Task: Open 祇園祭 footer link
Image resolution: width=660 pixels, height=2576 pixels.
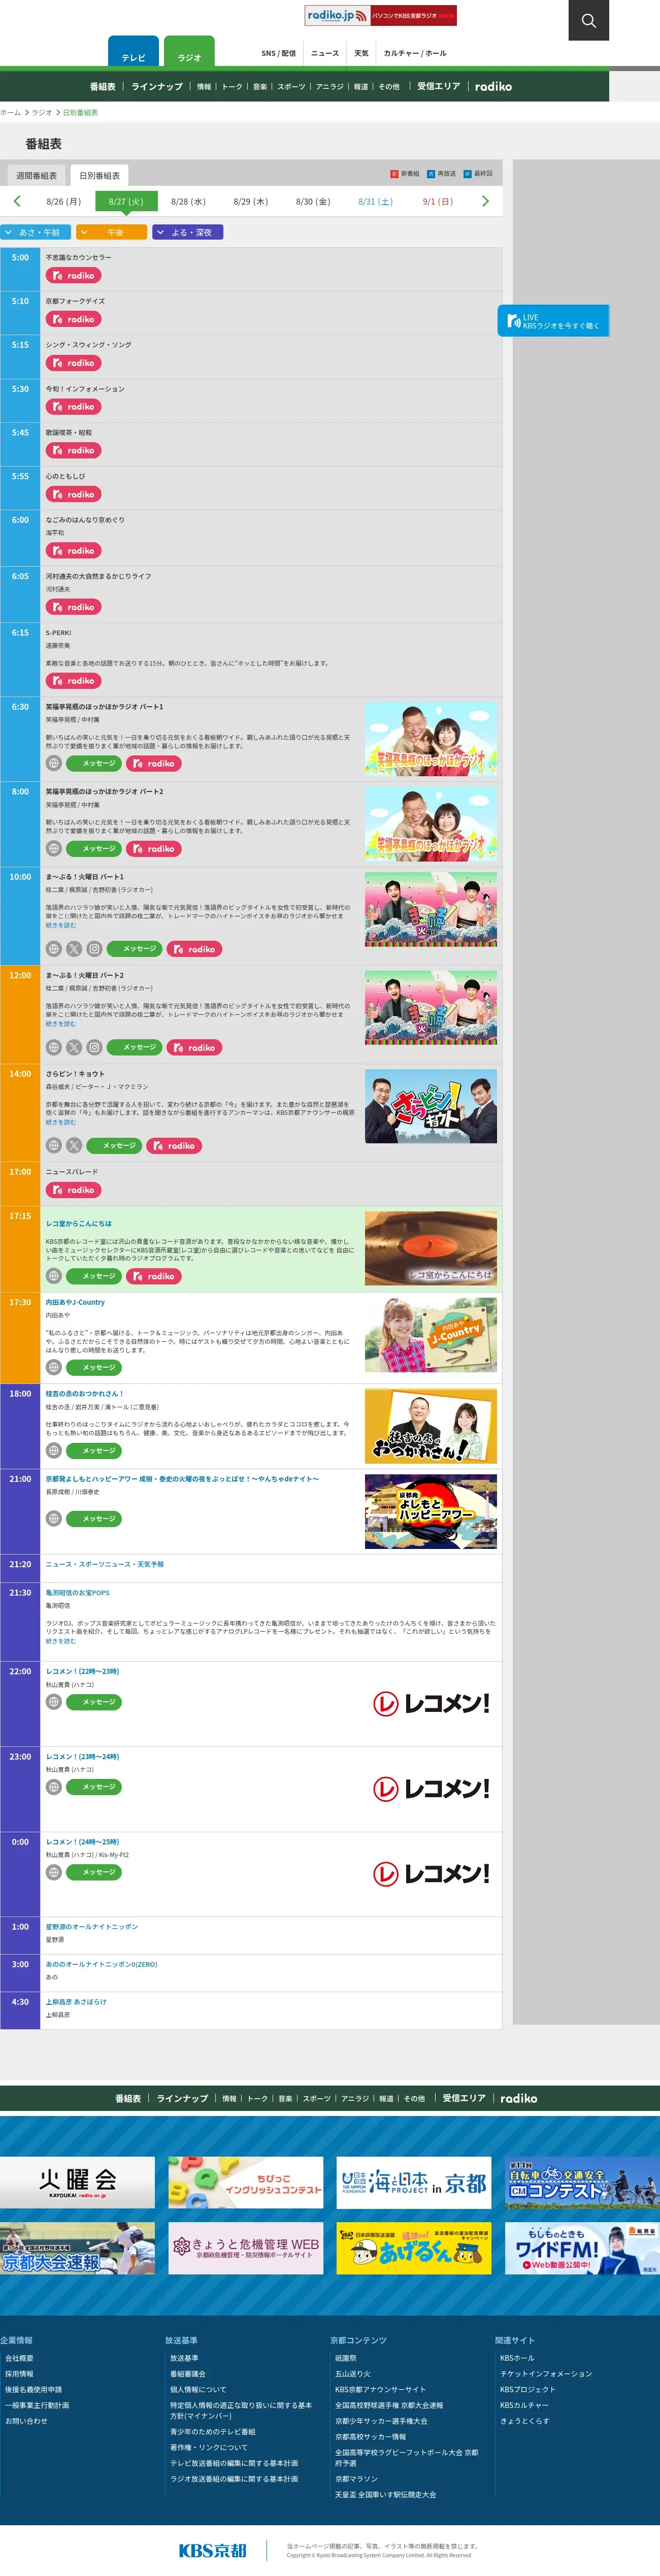Action: point(346,2358)
